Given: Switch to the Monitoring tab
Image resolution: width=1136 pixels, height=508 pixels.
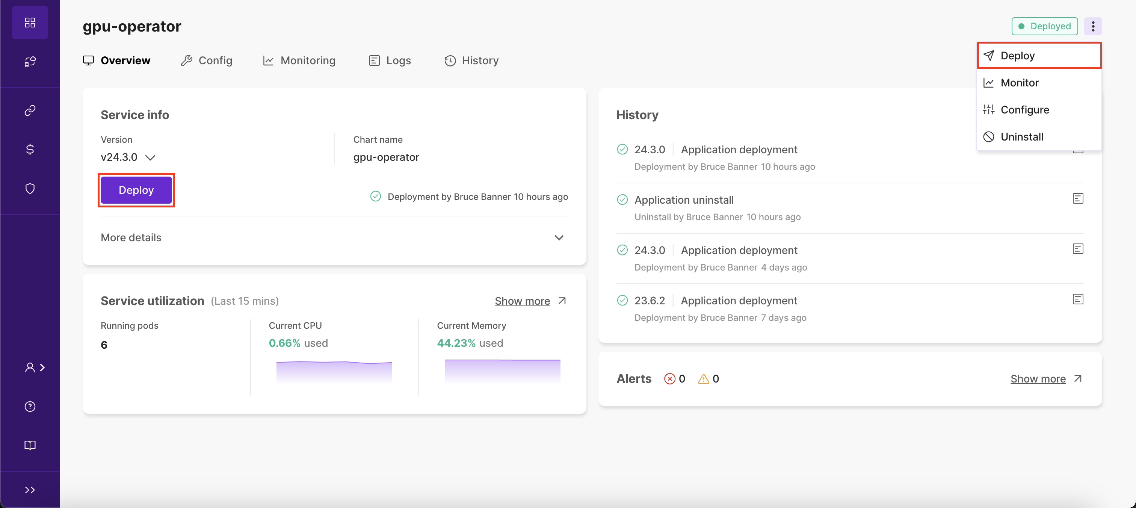Looking at the screenshot, I should 299,60.
